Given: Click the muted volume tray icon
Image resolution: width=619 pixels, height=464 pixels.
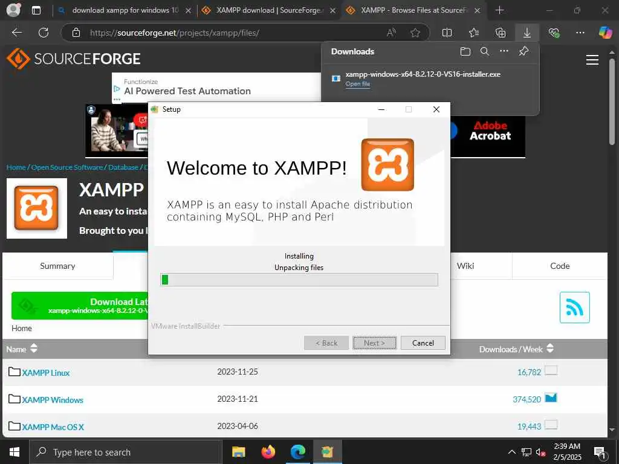Looking at the screenshot, I should pos(540,452).
